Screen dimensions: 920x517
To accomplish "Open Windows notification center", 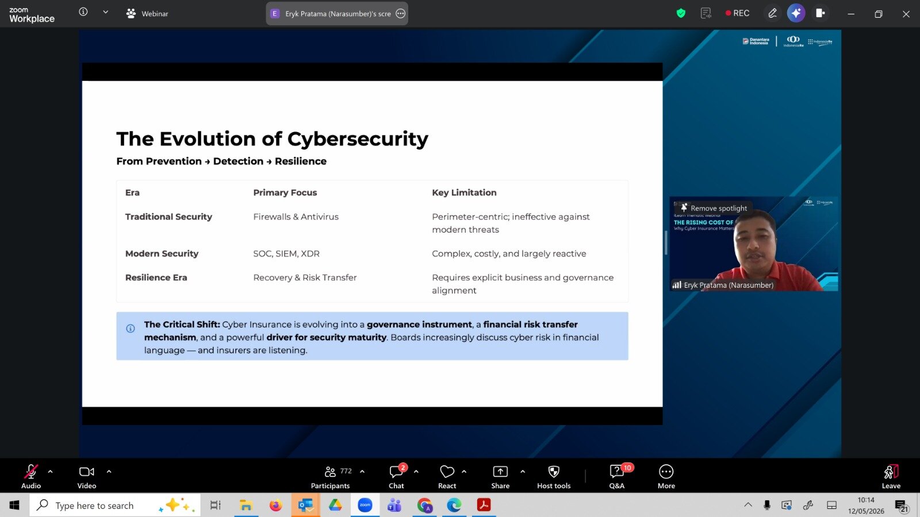I will [x=902, y=506].
